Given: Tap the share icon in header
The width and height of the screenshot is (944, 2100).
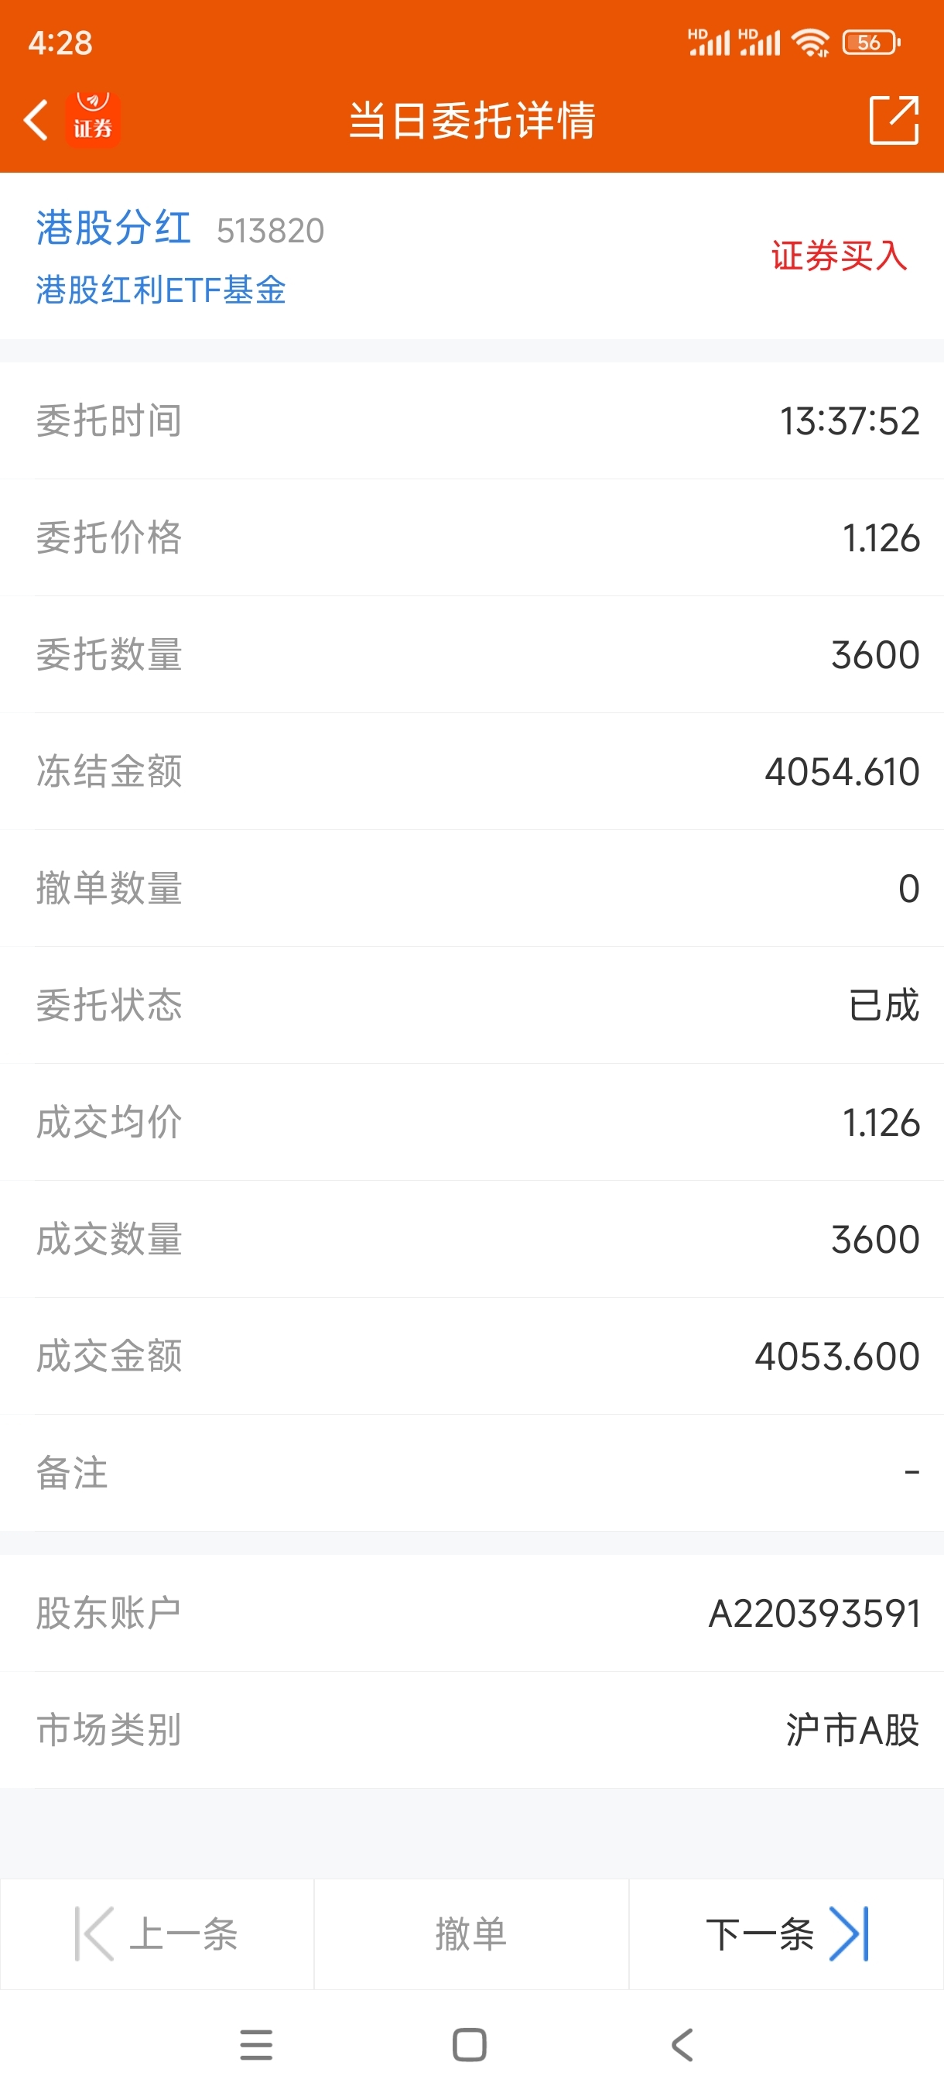Looking at the screenshot, I should 894,120.
